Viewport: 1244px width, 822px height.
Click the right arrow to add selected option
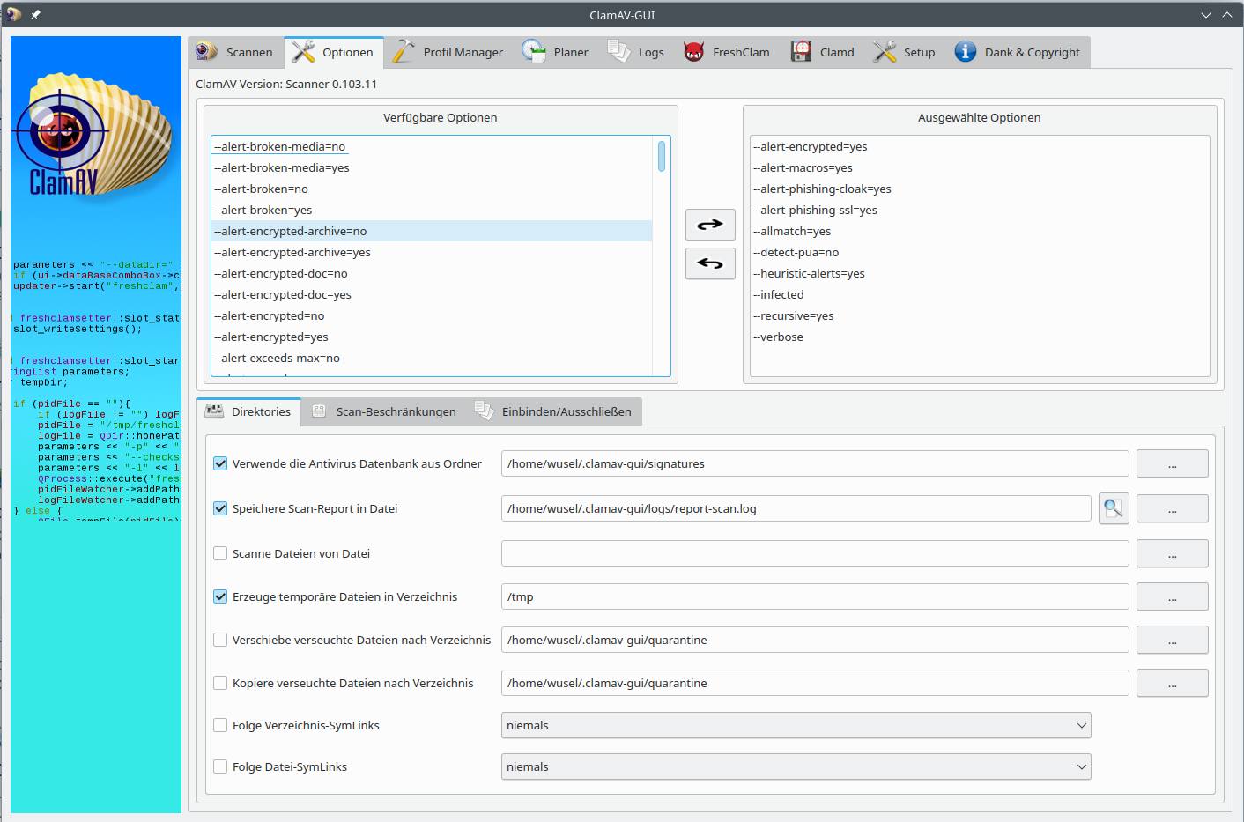coord(710,225)
